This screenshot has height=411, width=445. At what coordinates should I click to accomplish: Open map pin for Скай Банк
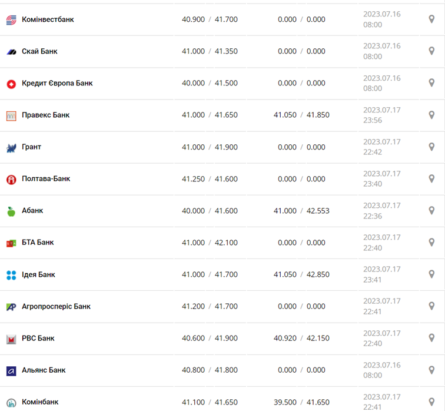(x=431, y=51)
